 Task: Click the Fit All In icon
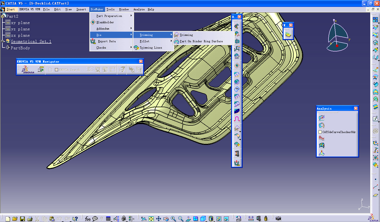tap(151, 219)
